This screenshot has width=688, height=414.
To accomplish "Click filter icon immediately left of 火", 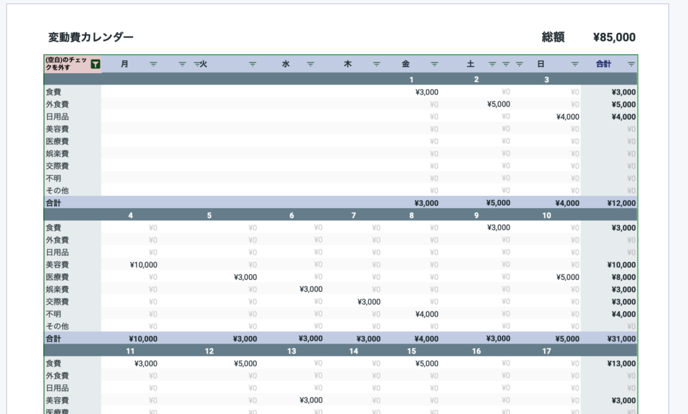I will (197, 64).
